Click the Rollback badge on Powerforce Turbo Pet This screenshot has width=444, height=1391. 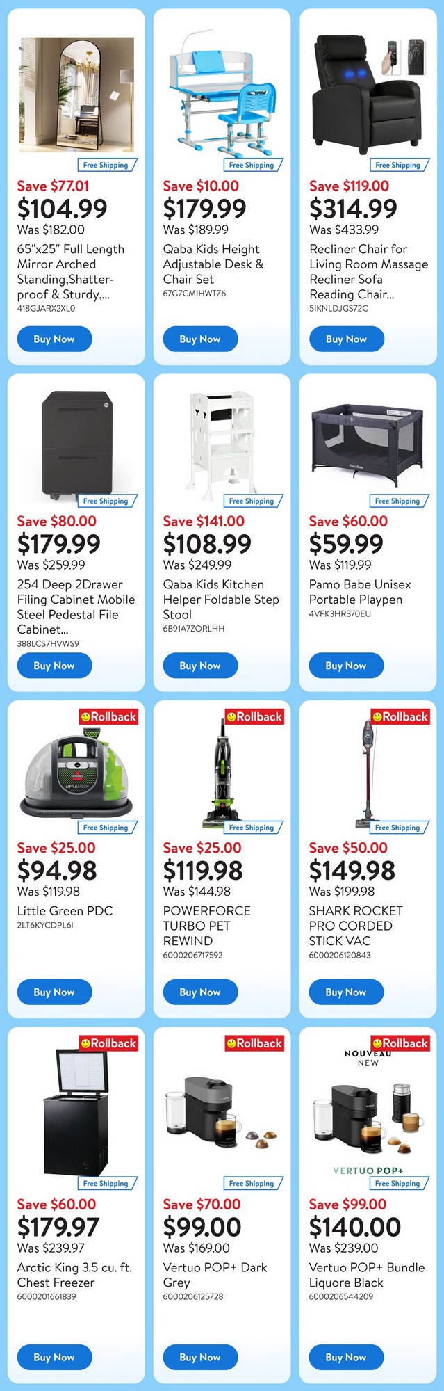pos(254,716)
